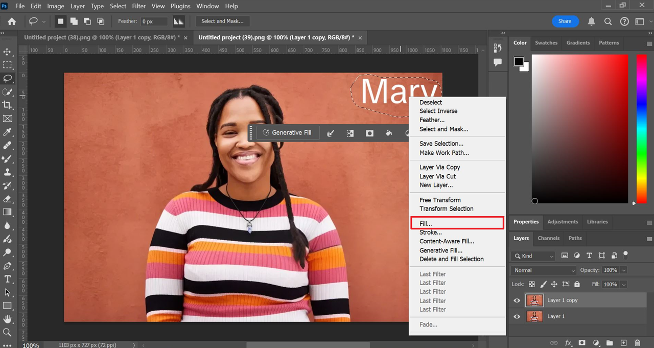Open the fx layer style menu
This screenshot has width=654, height=348.
(x=568, y=343)
